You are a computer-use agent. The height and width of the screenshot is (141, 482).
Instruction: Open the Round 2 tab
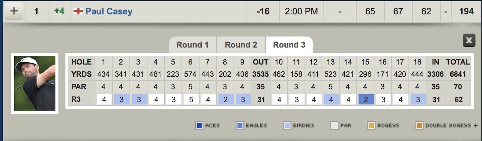click(x=241, y=45)
